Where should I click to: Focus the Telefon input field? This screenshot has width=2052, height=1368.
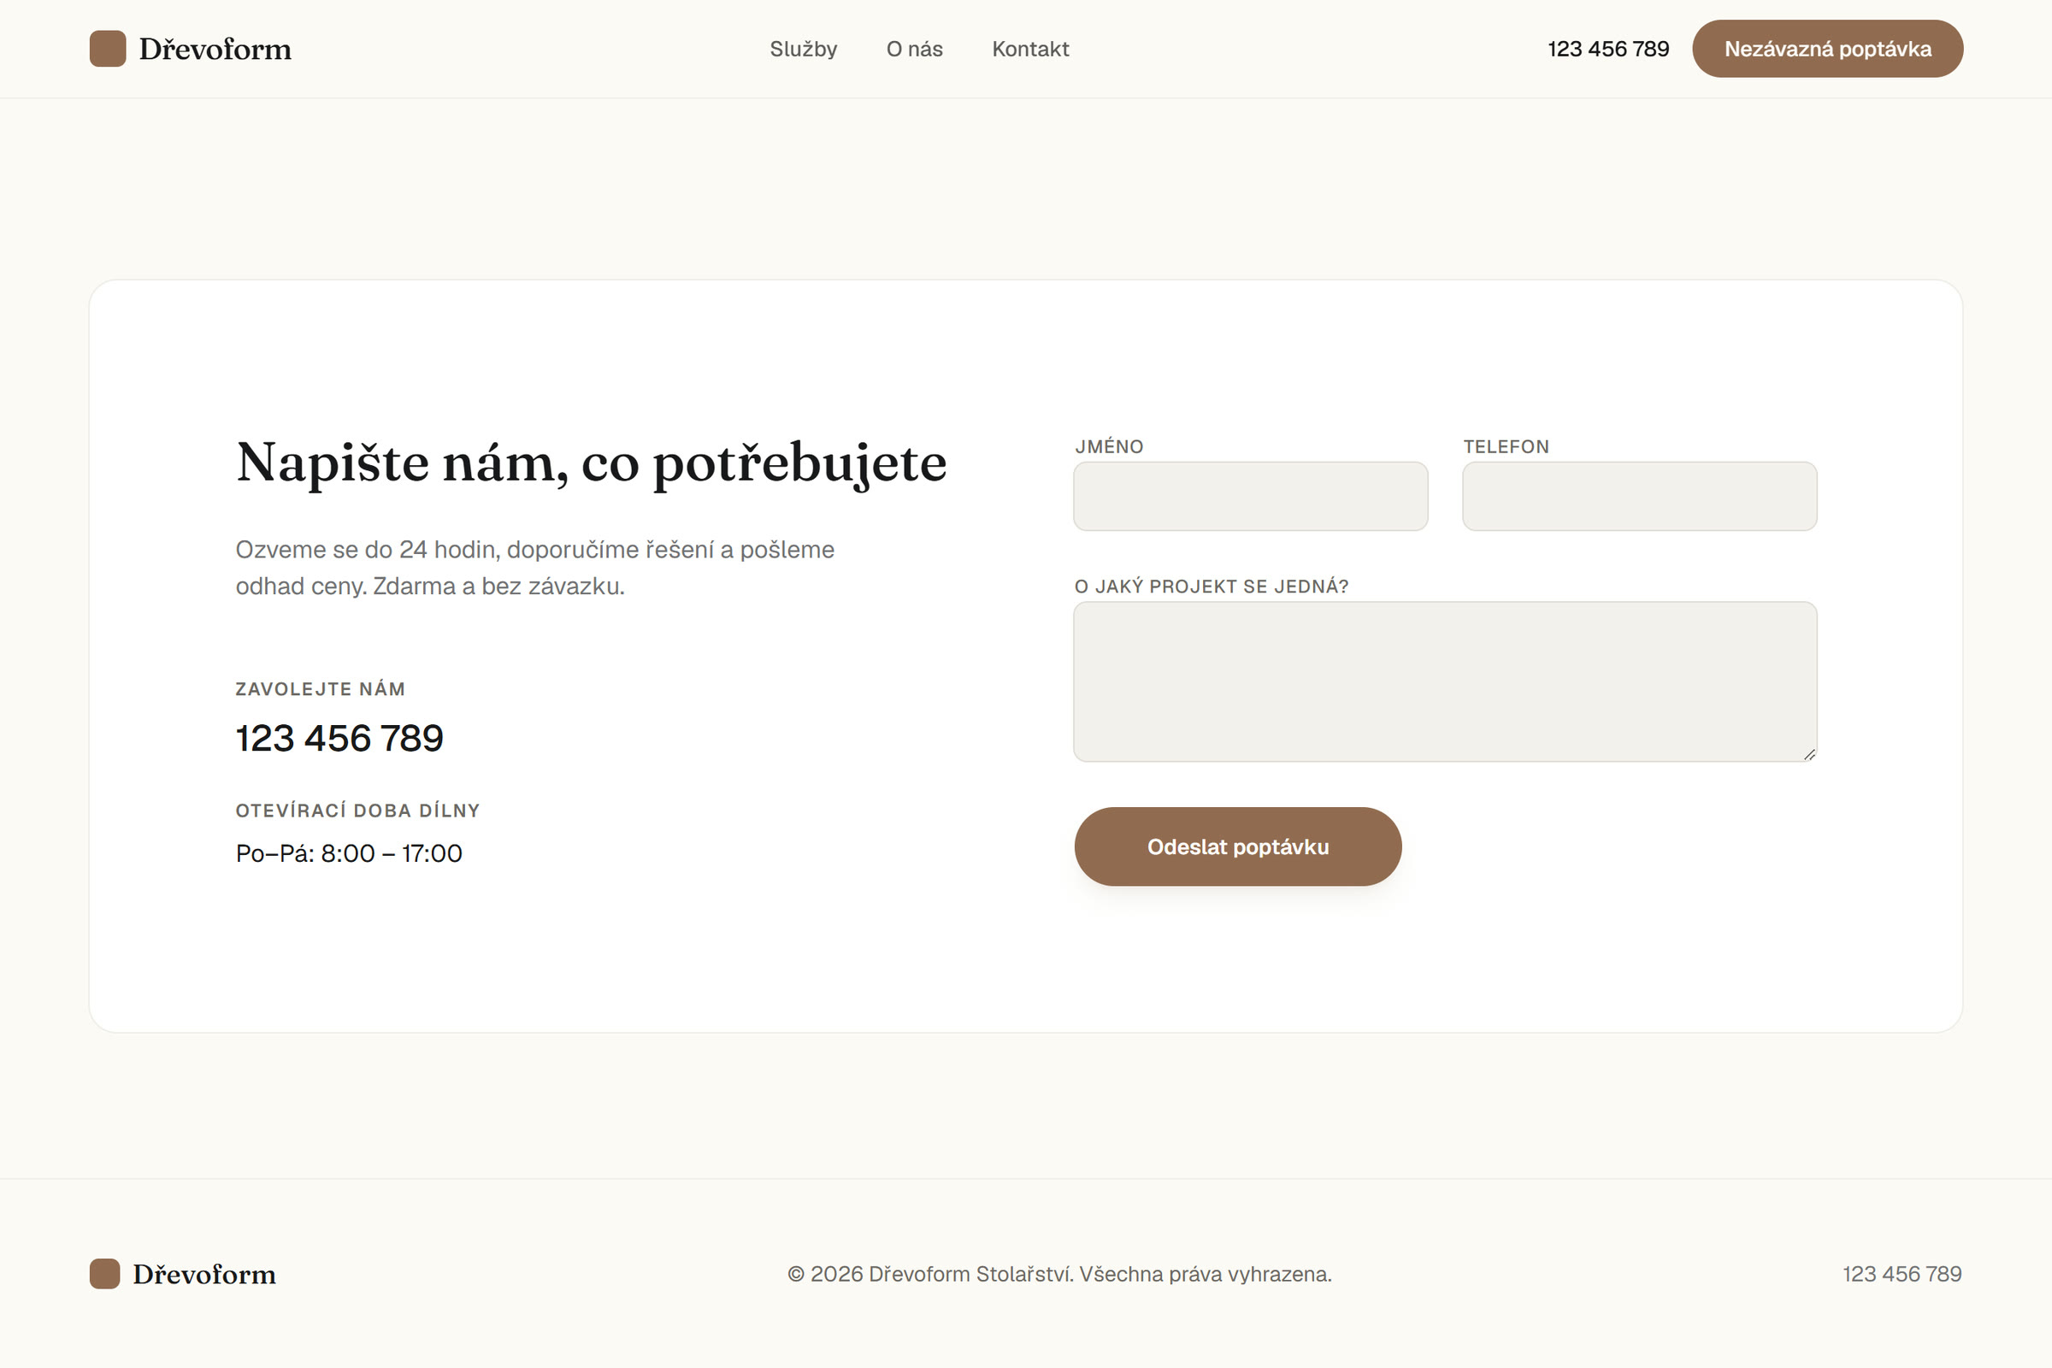1639,497
